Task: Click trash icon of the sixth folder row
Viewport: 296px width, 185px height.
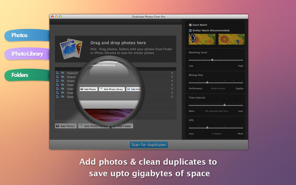Action: point(172,93)
